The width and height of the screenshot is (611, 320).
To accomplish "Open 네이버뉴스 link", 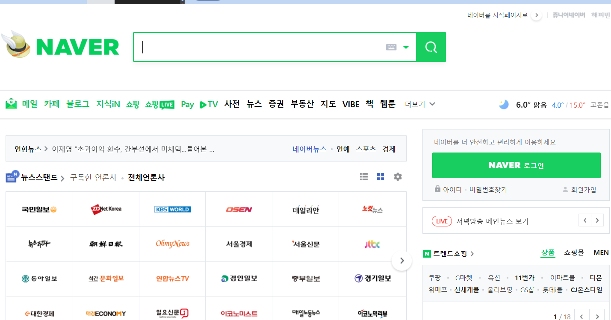I will pos(310,149).
